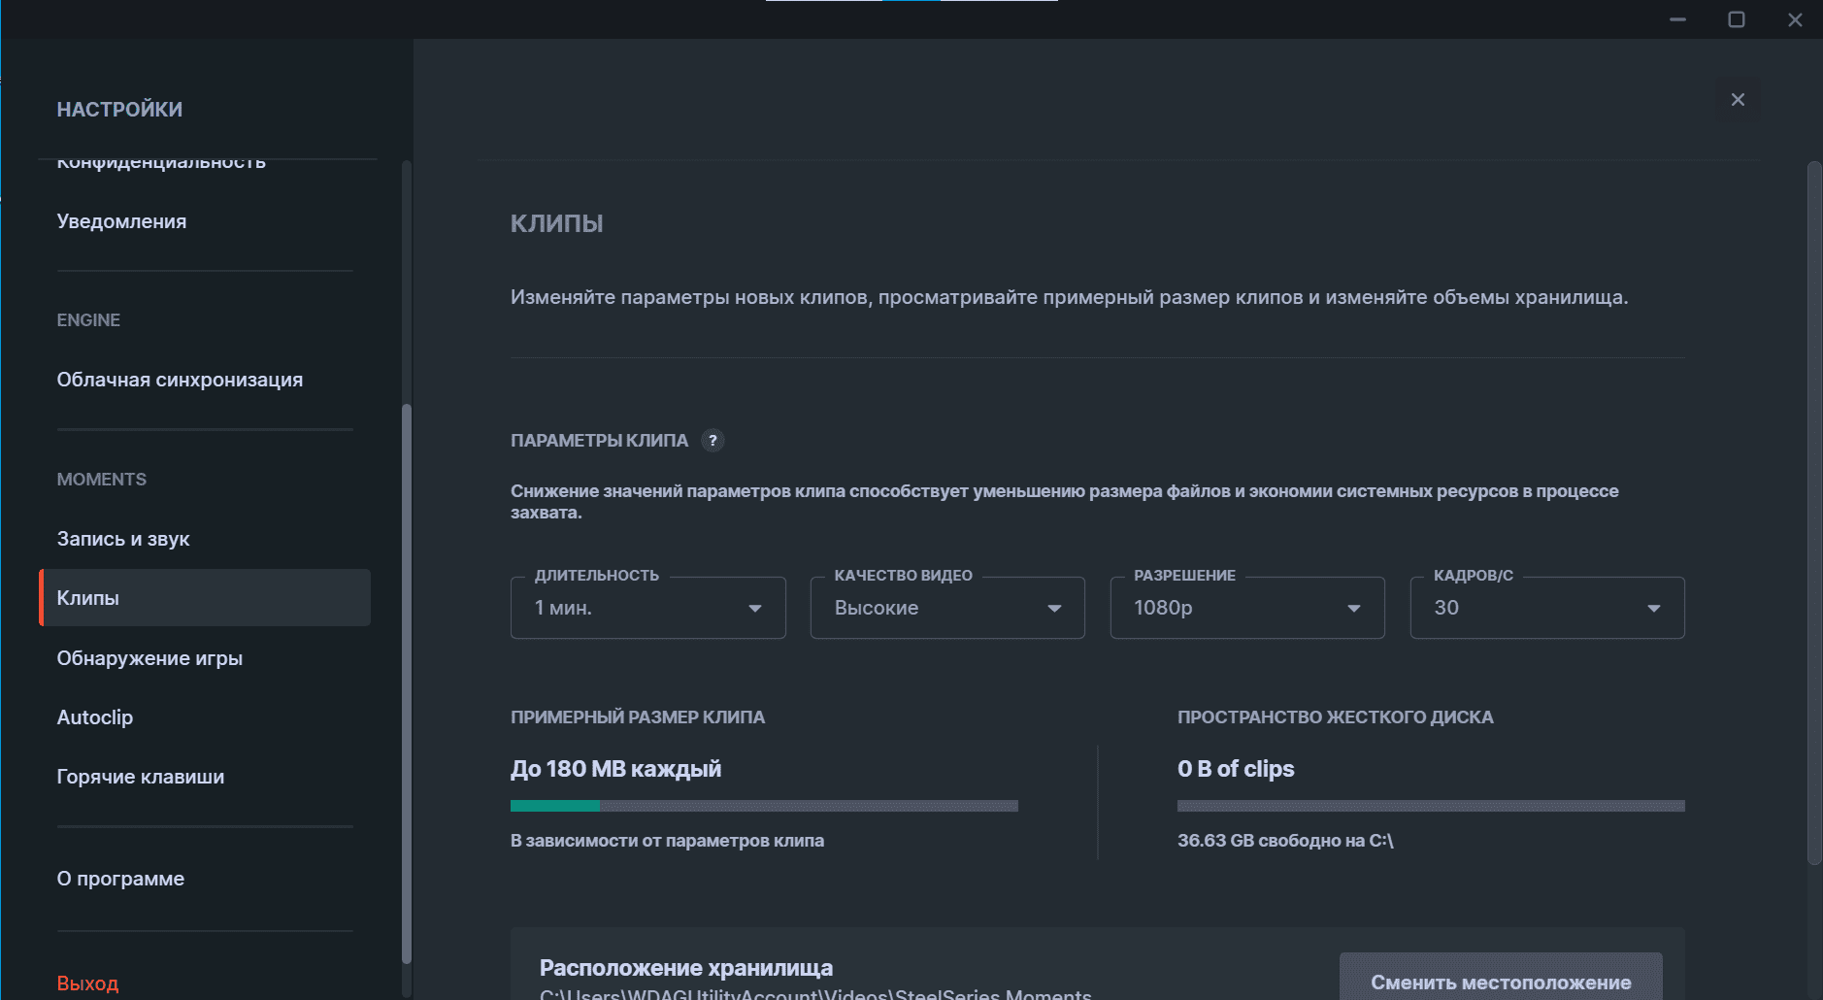The height and width of the screenshot is (1000, 1823).
Task: Click the help icon beside Параметры клипа
Action: click(713, 441)
